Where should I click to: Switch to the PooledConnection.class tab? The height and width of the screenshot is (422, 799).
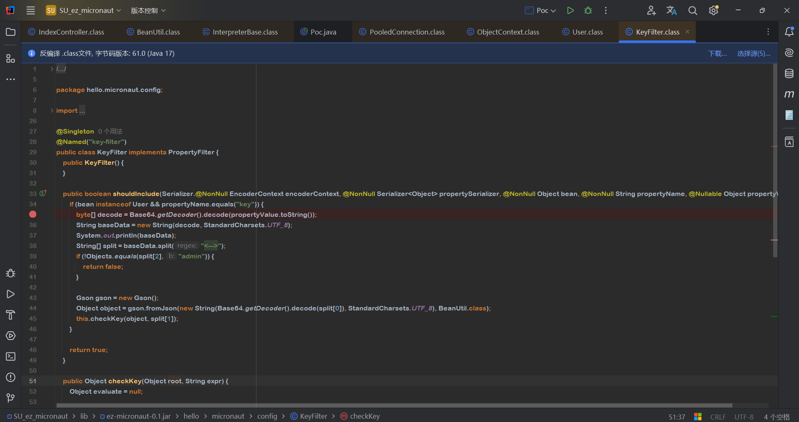402,32
